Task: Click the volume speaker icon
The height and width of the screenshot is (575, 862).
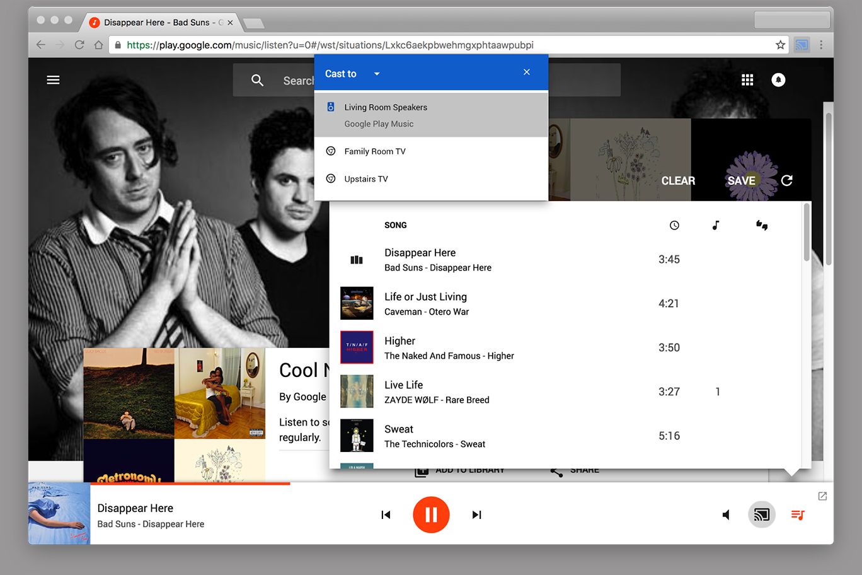Action: [x=725, y=514]
